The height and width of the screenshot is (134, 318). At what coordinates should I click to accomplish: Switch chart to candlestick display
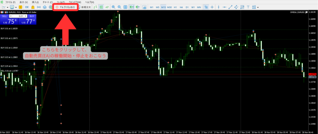101,7
